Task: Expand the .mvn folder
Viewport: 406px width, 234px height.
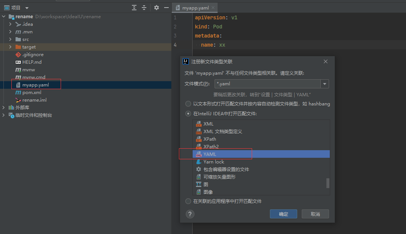Action: tap(10, 31)
